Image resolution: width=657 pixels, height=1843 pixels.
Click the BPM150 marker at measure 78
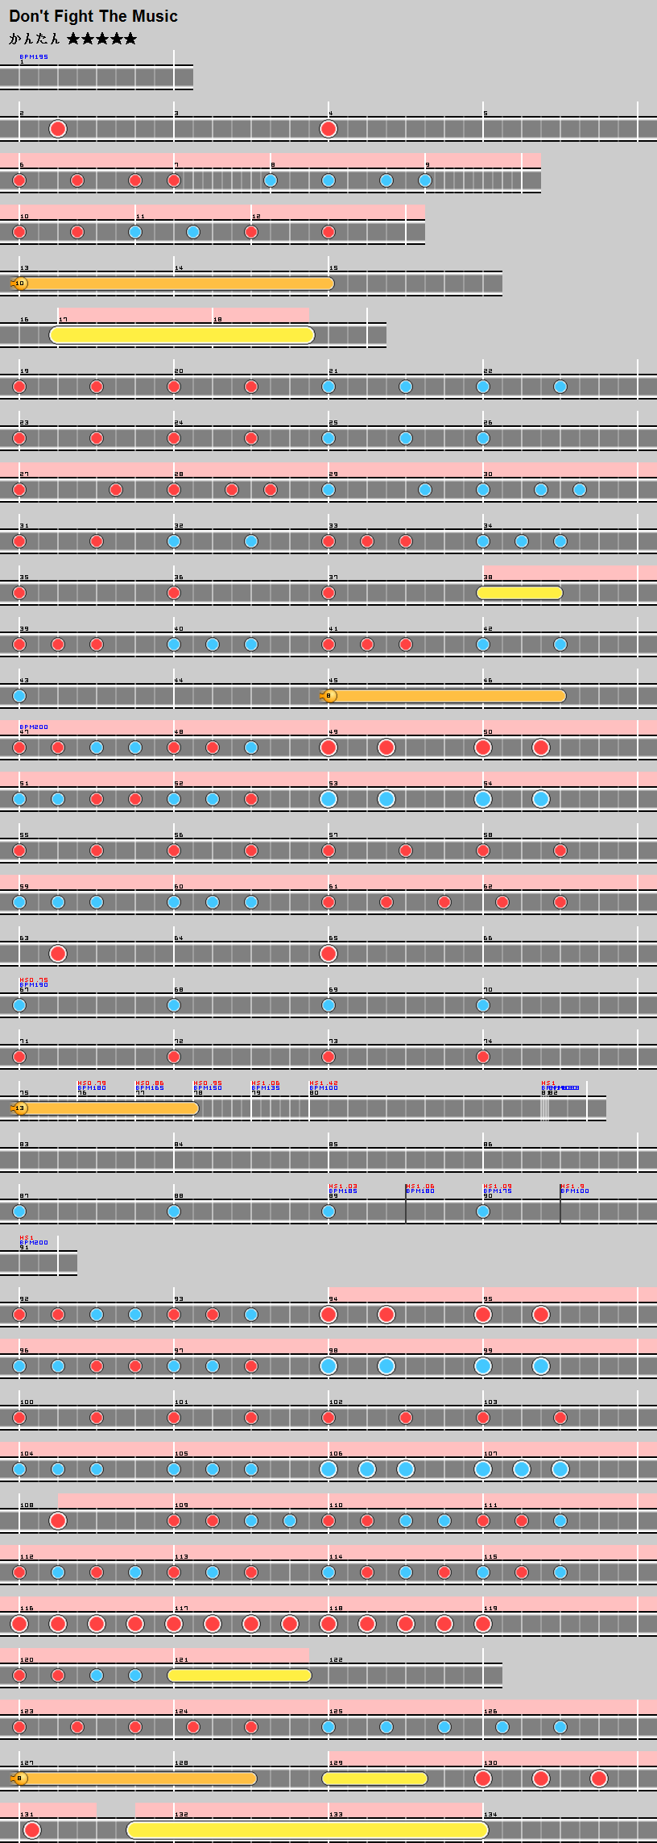pos(208,1088)
